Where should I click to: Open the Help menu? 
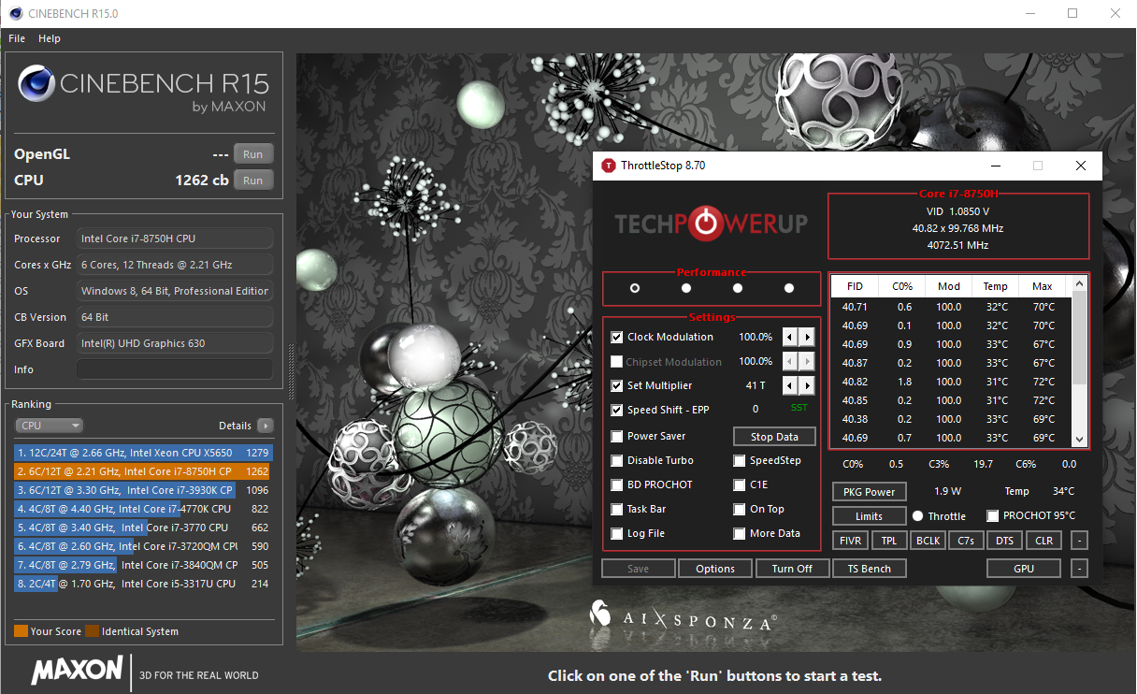pyautogui.click(x=50, y=38)
